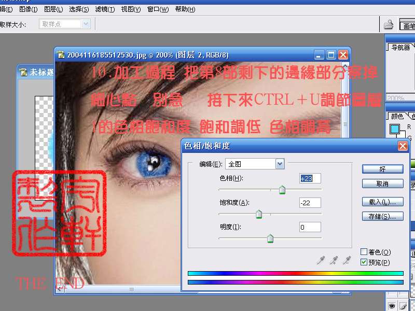Enable the 着色 (Colorize) checkbox
Viewport: 415px width, 311px height.
364,252
